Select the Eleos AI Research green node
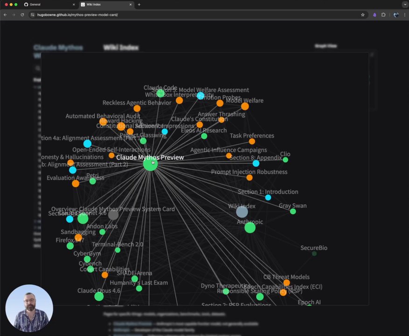 [204, 136]
